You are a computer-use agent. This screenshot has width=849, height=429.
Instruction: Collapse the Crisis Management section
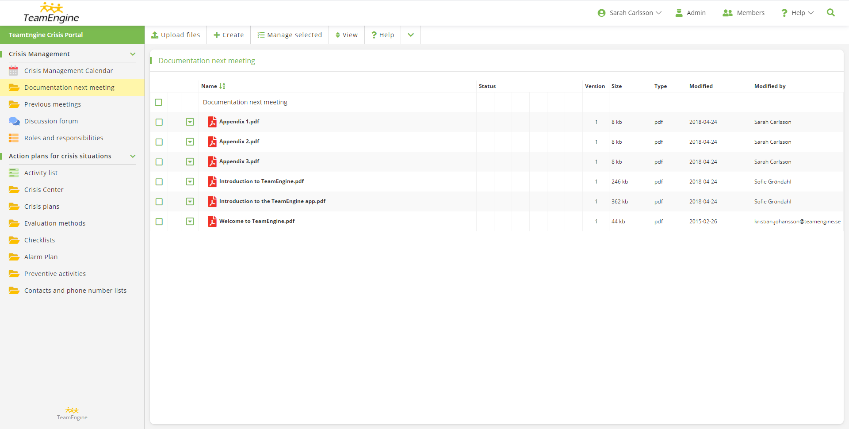pyautogui.click(x=133, y=54)
